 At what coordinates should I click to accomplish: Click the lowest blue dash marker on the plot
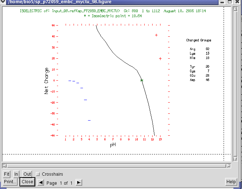(89, 120)
